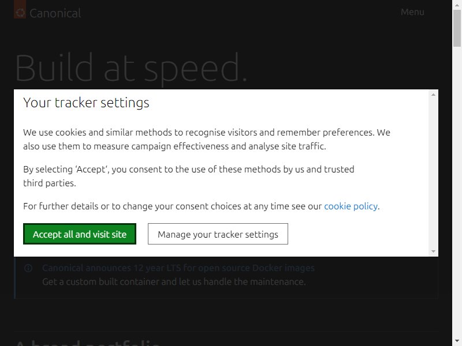Viewport: 462px width, 346px height.
Task: Click the cookie dialog scroll-down arrow
Action: 433,251
